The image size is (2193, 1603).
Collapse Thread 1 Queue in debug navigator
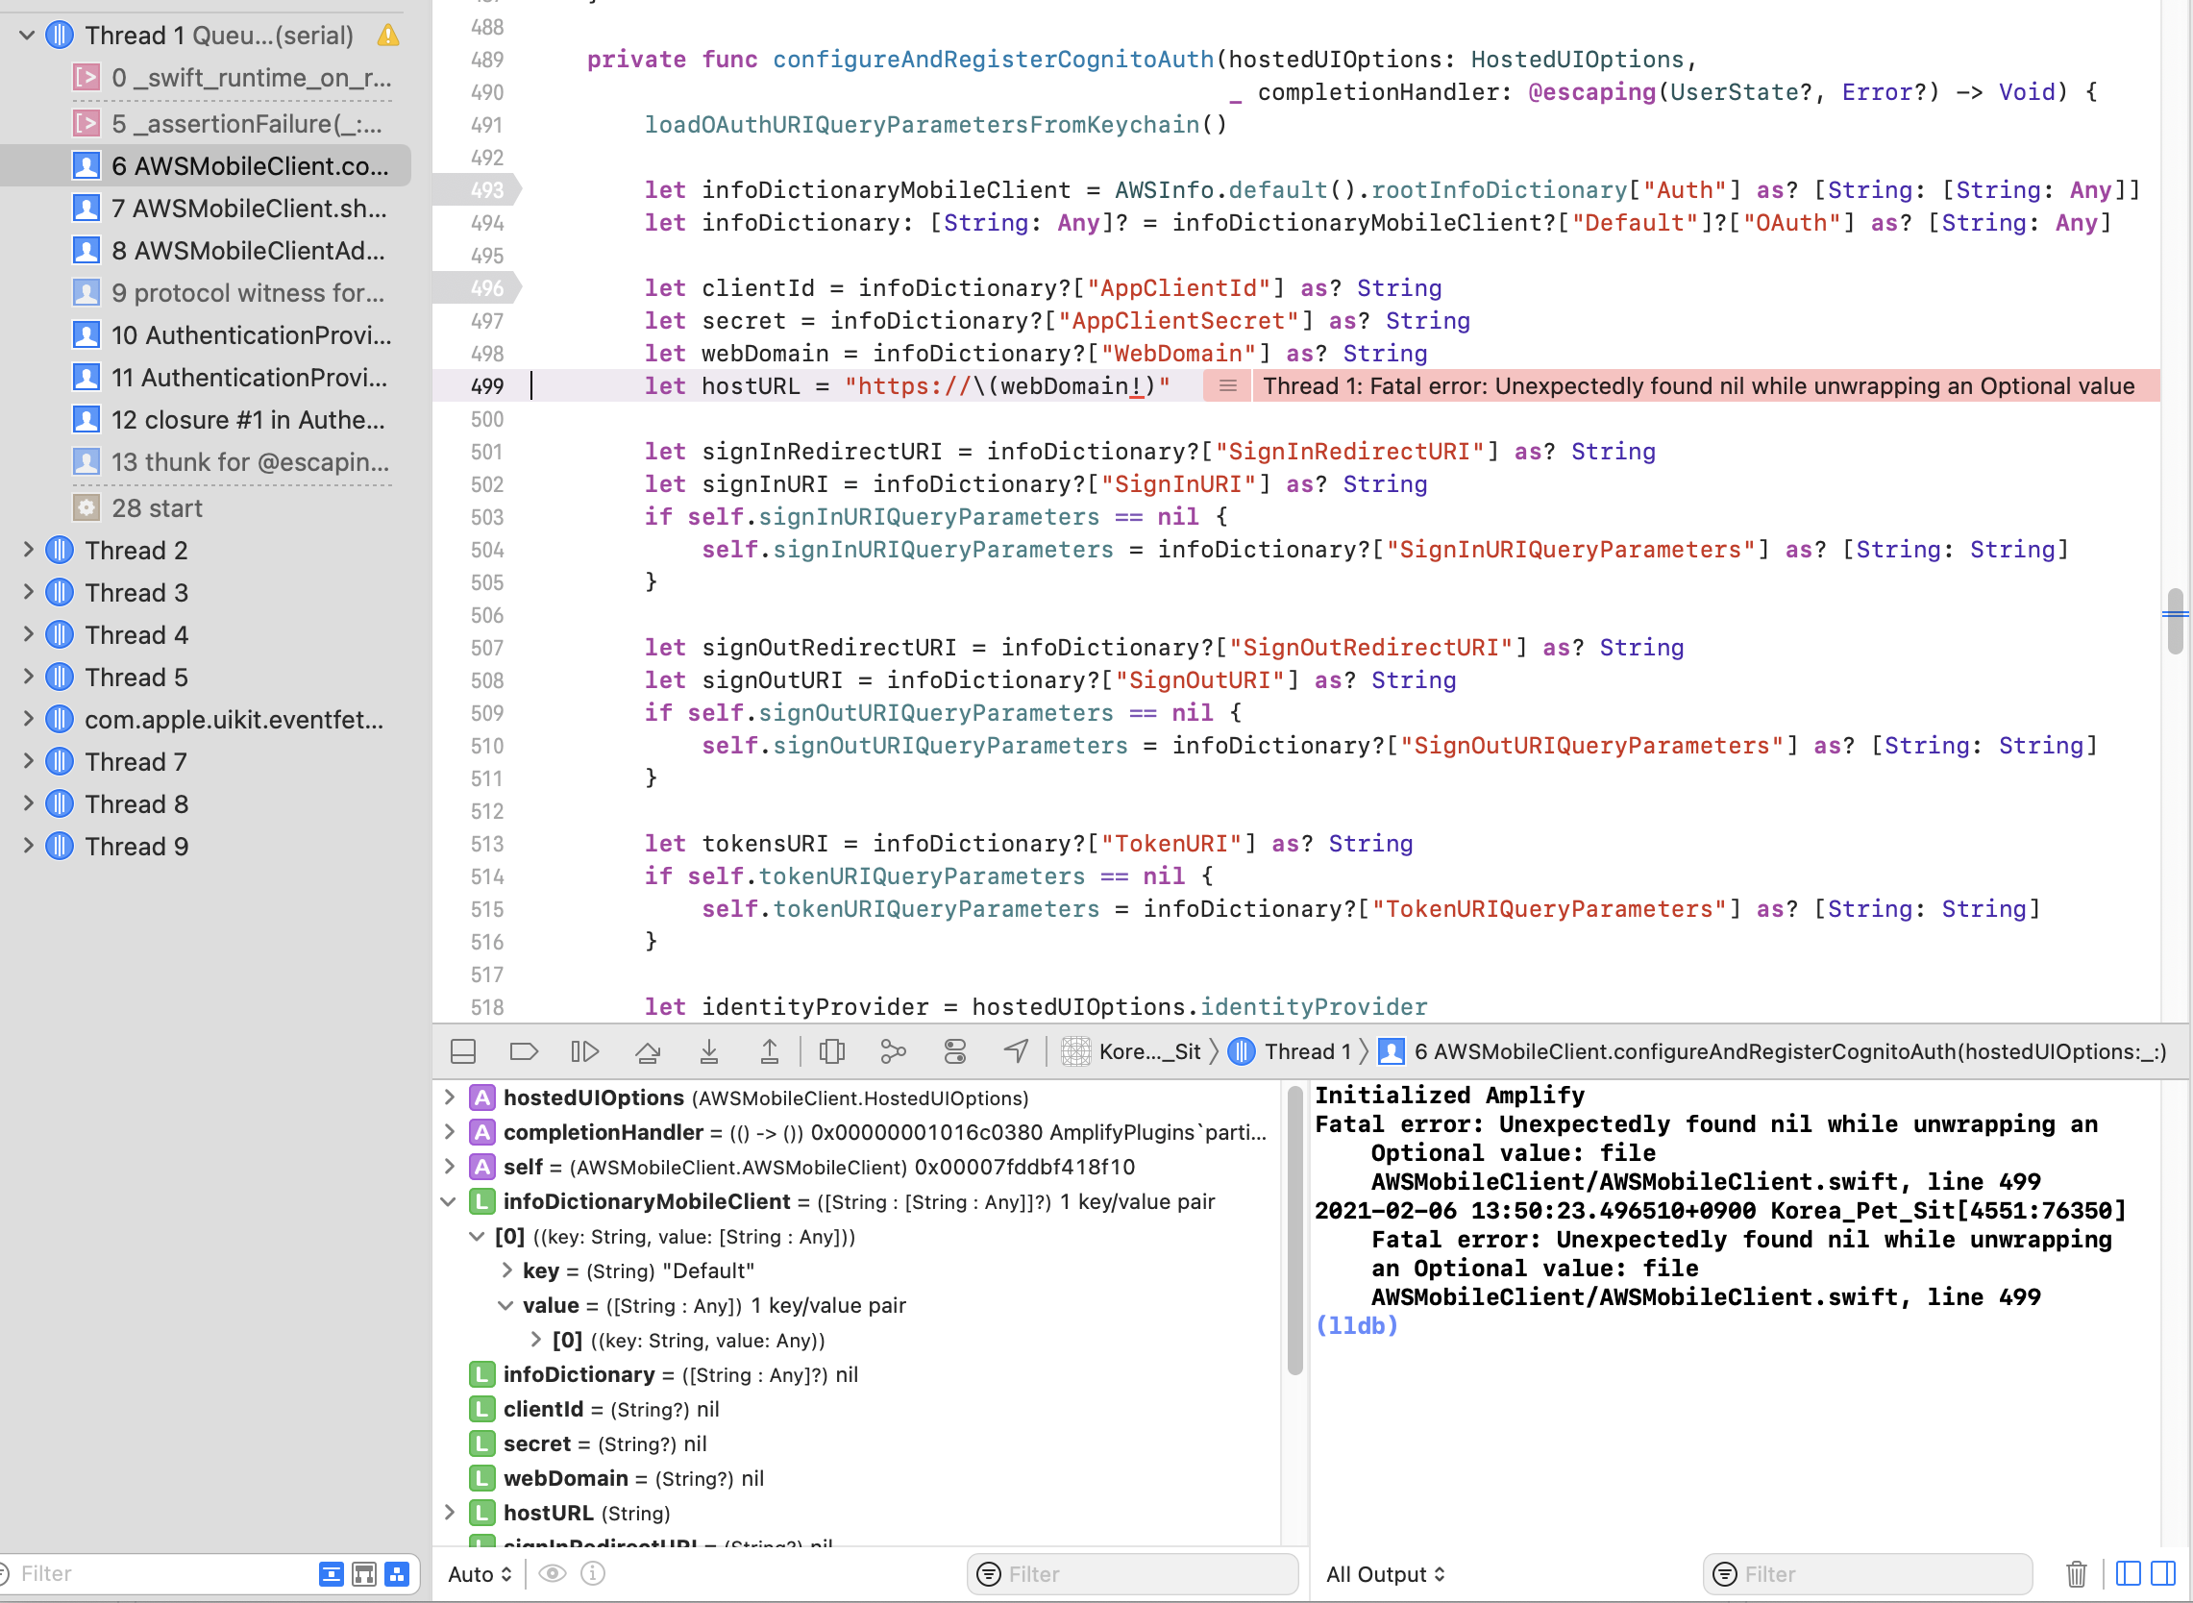26,34
